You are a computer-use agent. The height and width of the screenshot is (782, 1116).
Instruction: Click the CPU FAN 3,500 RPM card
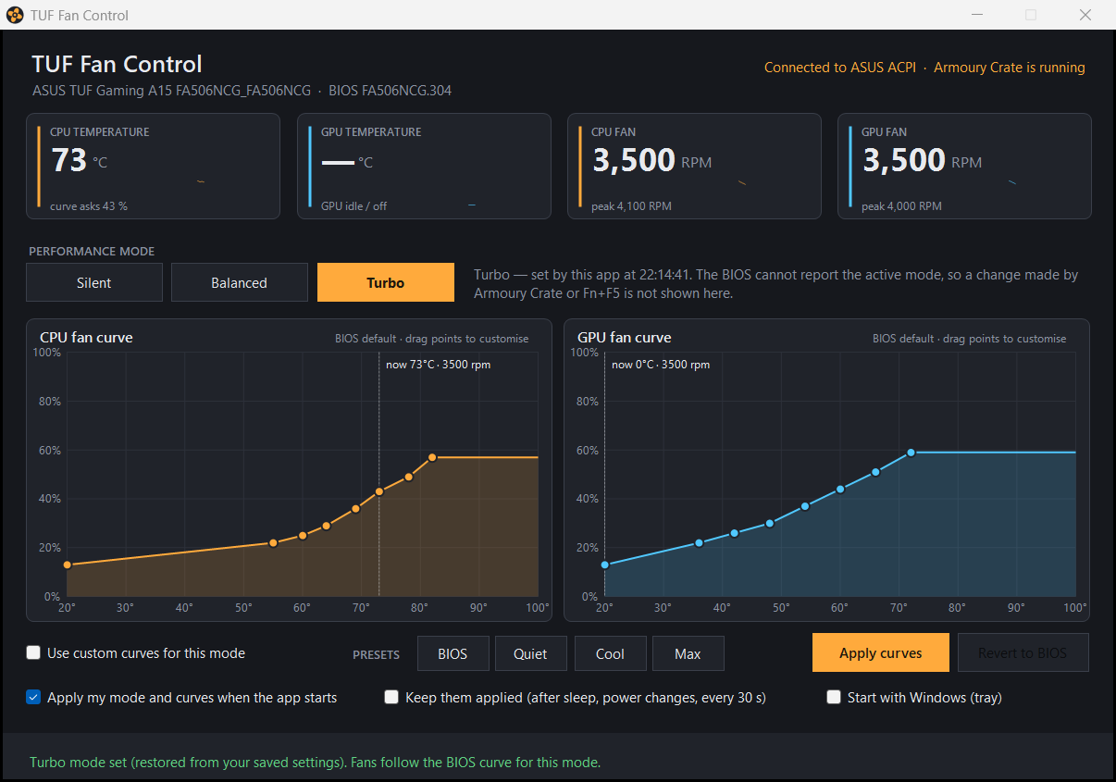(694, 166)
